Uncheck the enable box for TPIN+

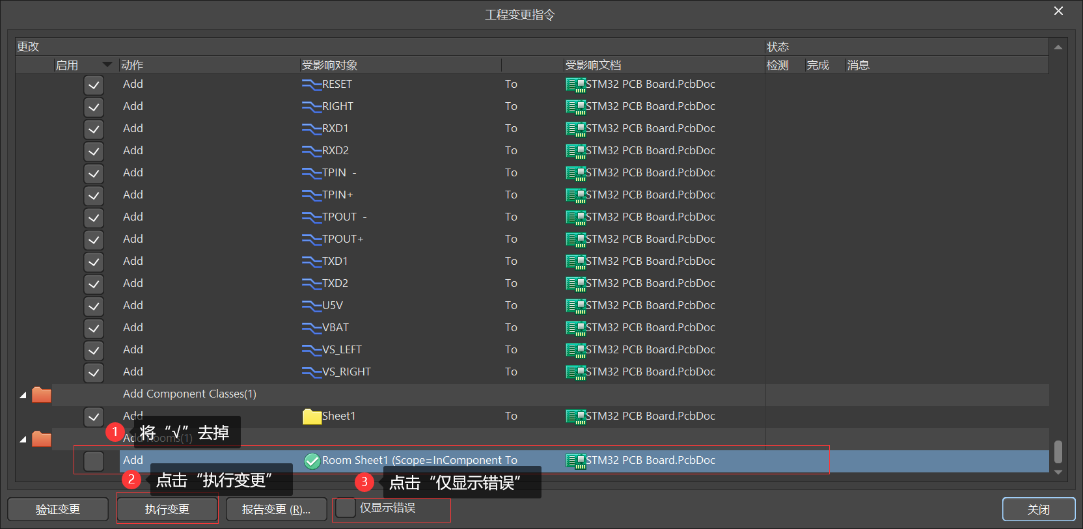pos(94,196)
